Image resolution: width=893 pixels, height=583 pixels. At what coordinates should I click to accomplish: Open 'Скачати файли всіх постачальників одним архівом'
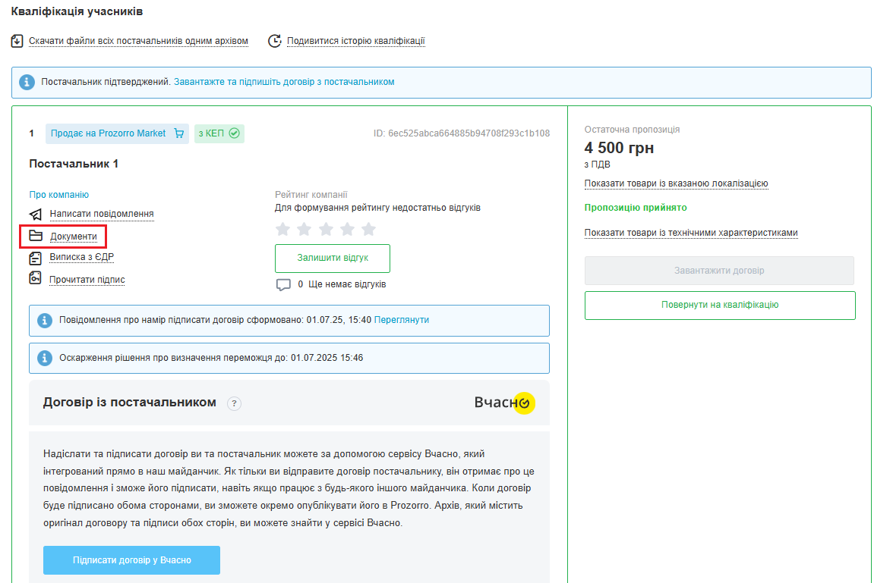(138, 41)
